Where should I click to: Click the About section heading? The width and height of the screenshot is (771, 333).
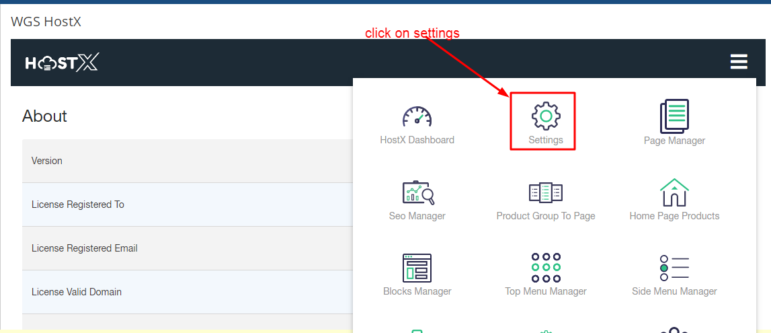44,116
